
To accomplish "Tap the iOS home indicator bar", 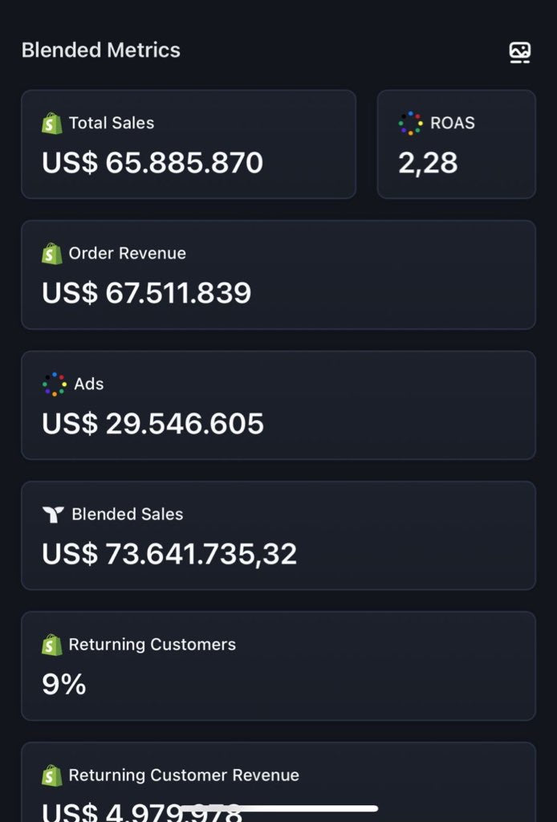I will (x=278, y=808).
